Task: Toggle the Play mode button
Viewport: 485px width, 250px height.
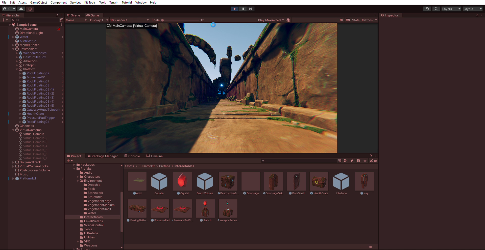Action: (234, 9)
